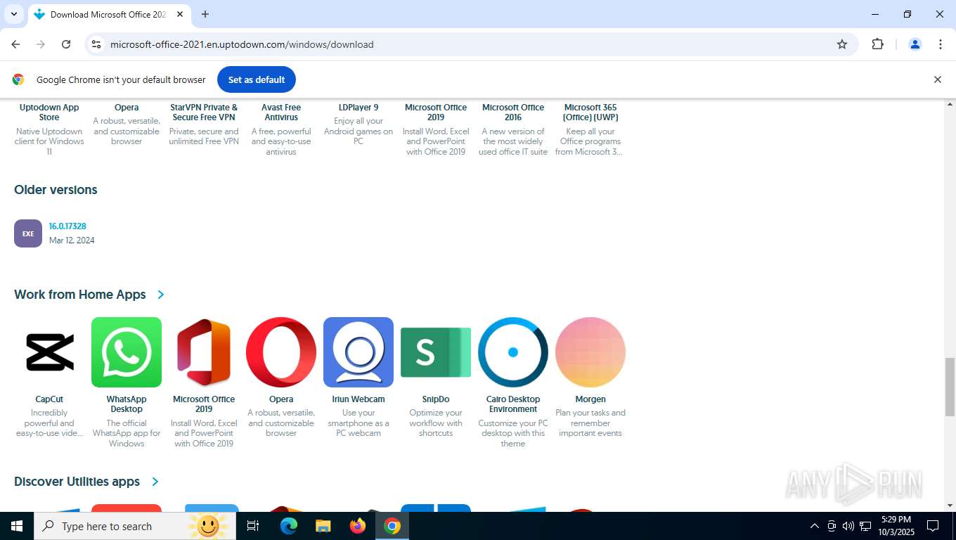Screen dimensions: 956x540
Task: Open version 16.0.17328 link
Action: (67, 226)
